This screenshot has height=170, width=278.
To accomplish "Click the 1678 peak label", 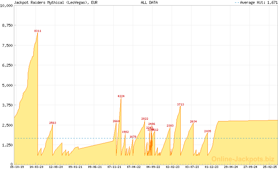I will (x=133, y=137).
